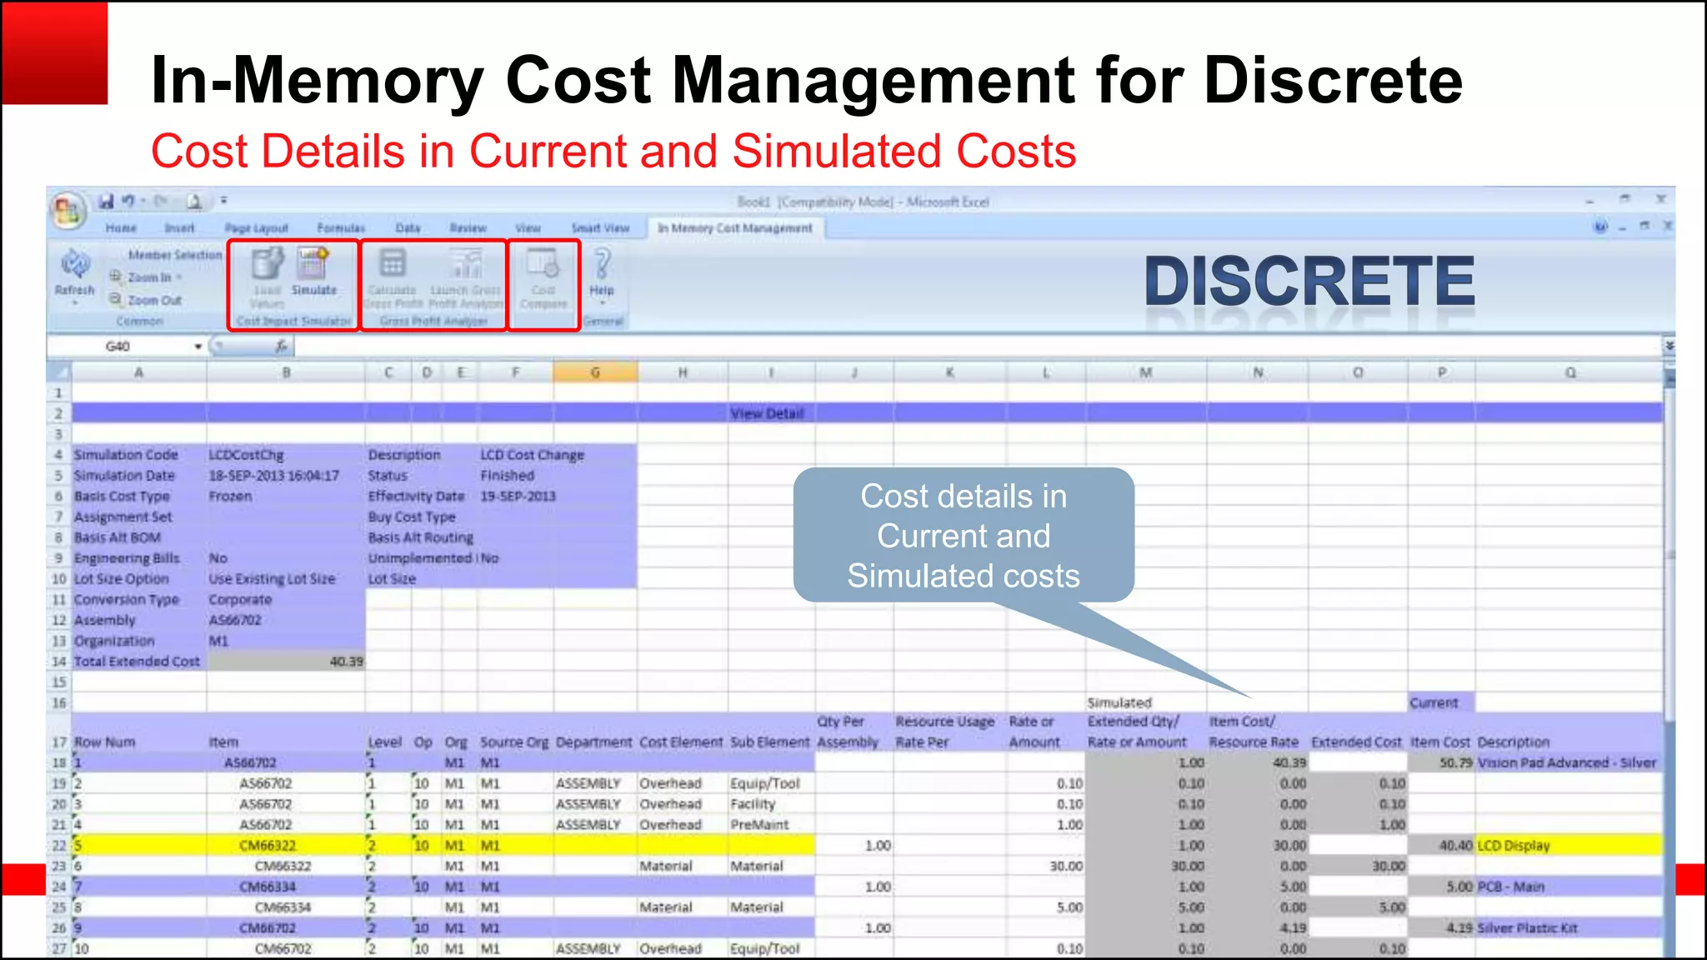Expand the formula bar with the chevron
Viewport: 1707px width, 960px height.
point(1669,346)
